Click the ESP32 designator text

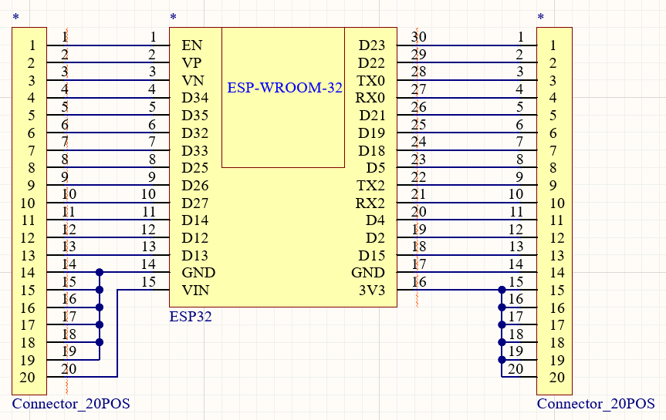[x=190, y=316]
